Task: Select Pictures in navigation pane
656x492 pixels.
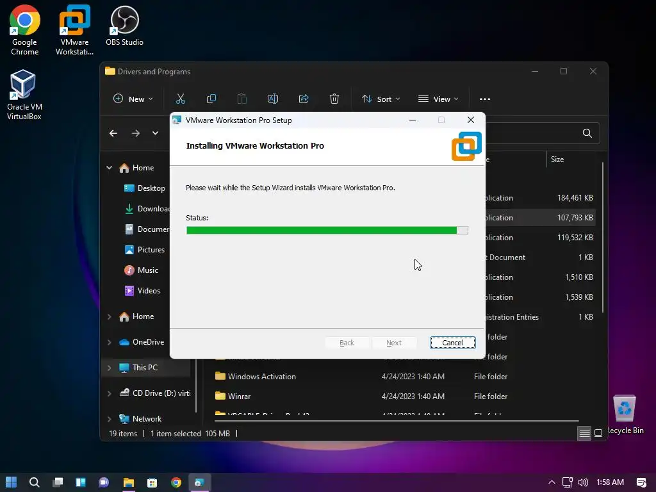Action: tap(145, 250)
